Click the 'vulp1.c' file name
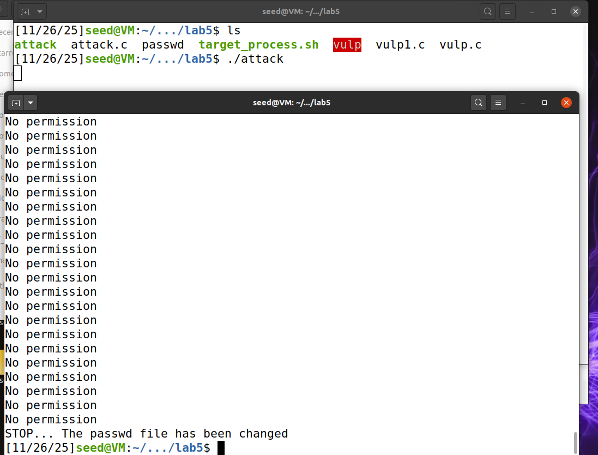Image resolution: width=598 pixels, height=455 pixels. click(x=400, y=45)
